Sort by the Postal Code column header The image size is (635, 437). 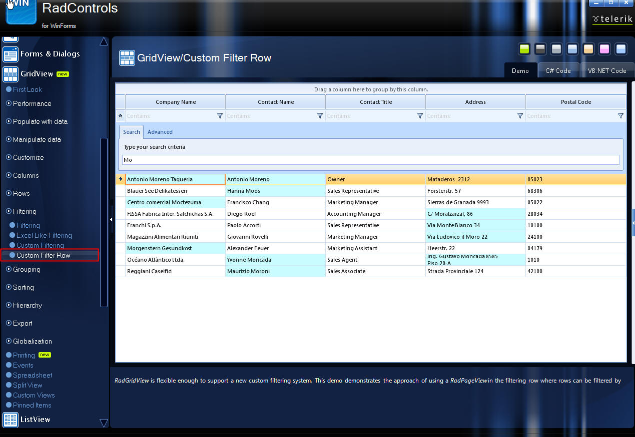[576, 102]
